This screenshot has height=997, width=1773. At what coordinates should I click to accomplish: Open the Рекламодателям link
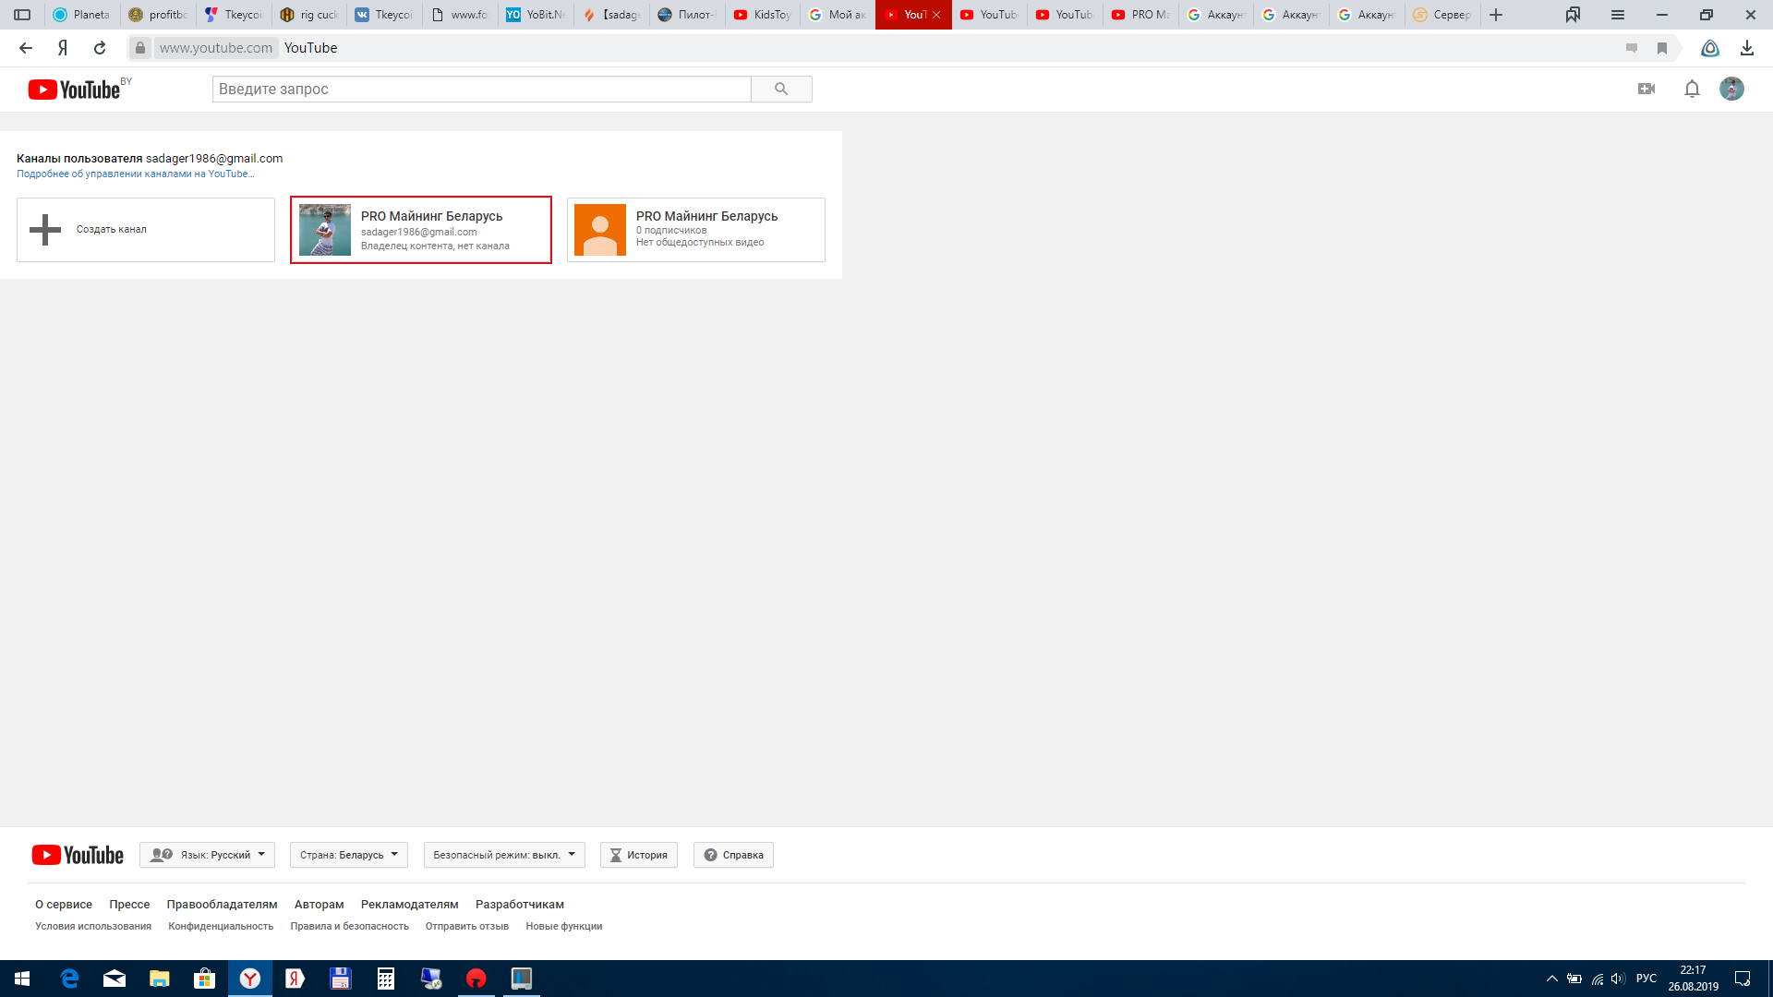pos(409,905)
